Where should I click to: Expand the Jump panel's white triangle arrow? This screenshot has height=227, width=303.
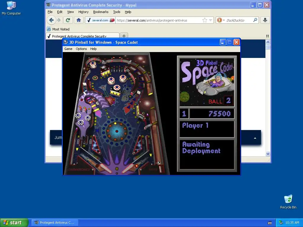pos(255,138)
